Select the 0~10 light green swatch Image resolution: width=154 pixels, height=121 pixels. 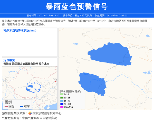click(x=62, y=95)
